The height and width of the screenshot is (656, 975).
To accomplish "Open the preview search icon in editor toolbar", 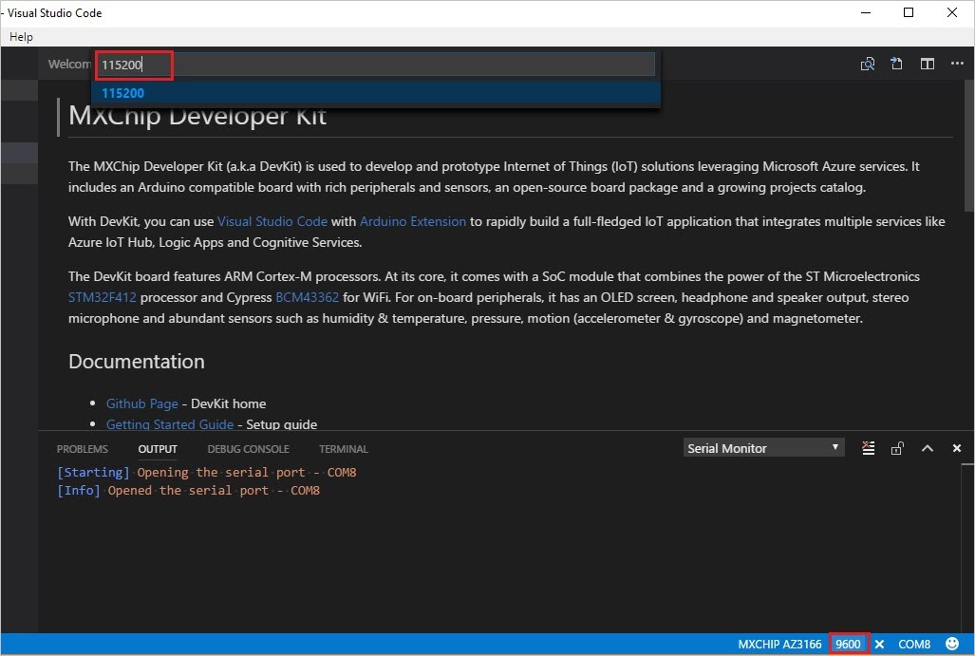I will 868,64.
